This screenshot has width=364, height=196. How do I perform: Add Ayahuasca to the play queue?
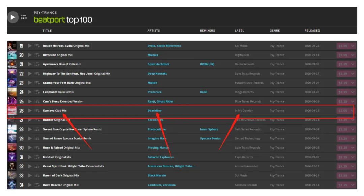point(37,64)
